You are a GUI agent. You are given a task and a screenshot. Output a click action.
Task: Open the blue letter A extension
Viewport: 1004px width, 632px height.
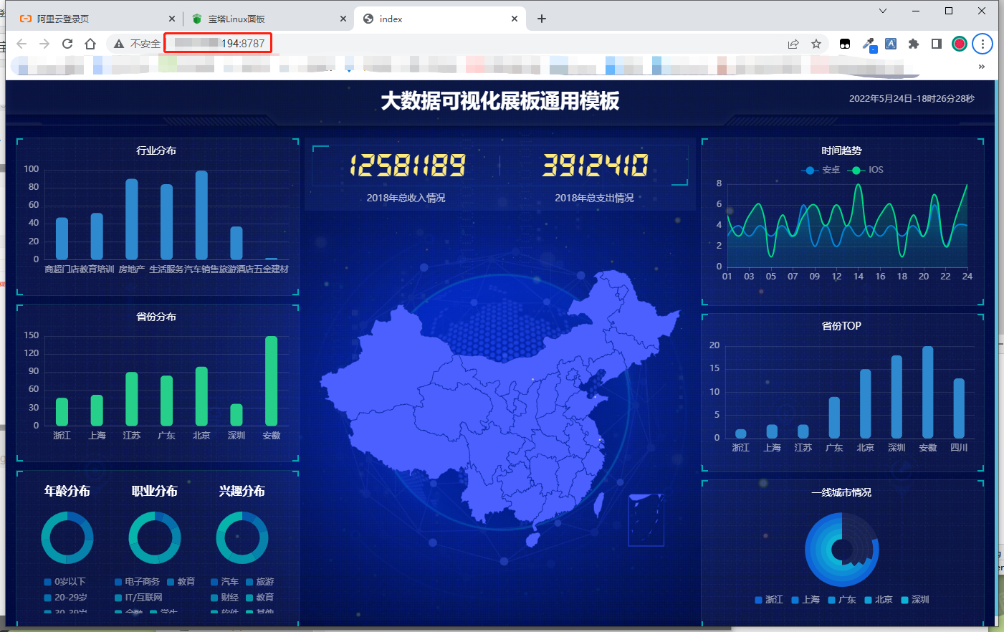(x=891, y=44)
